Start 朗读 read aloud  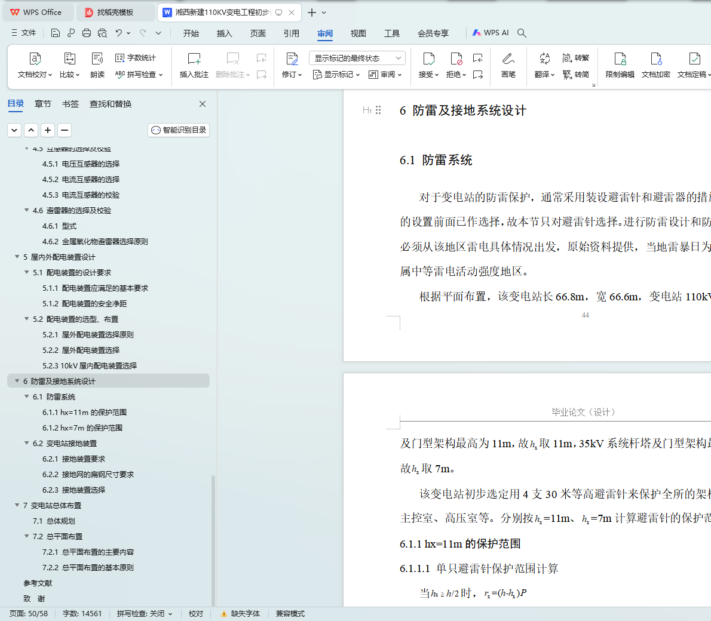[97, 65]
